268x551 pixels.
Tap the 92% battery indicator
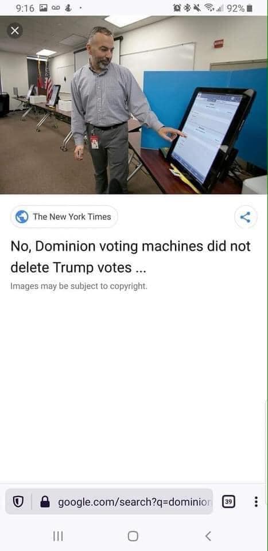pos(239,8)
